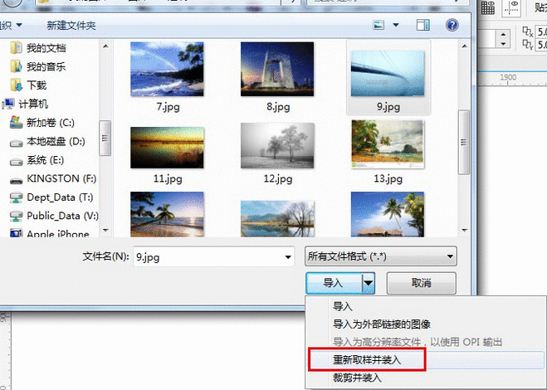Viewport: 547px width, 390px height.
Task: Click stepper down arrow in CorelDRAW toolbar
Action: (503, 44)
